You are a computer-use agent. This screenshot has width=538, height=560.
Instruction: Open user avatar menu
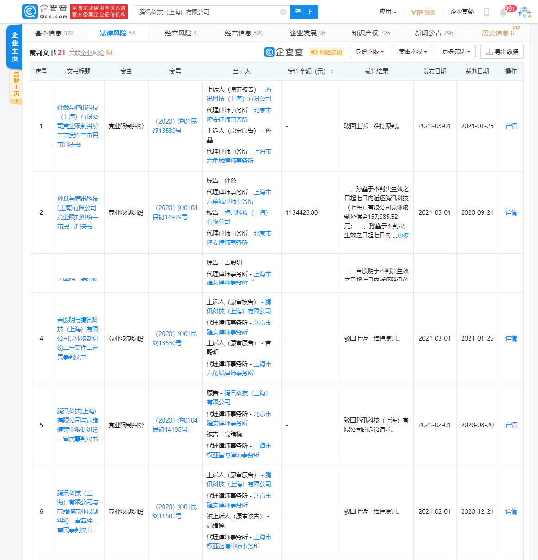pyautogui.click(x=525, y=12)
